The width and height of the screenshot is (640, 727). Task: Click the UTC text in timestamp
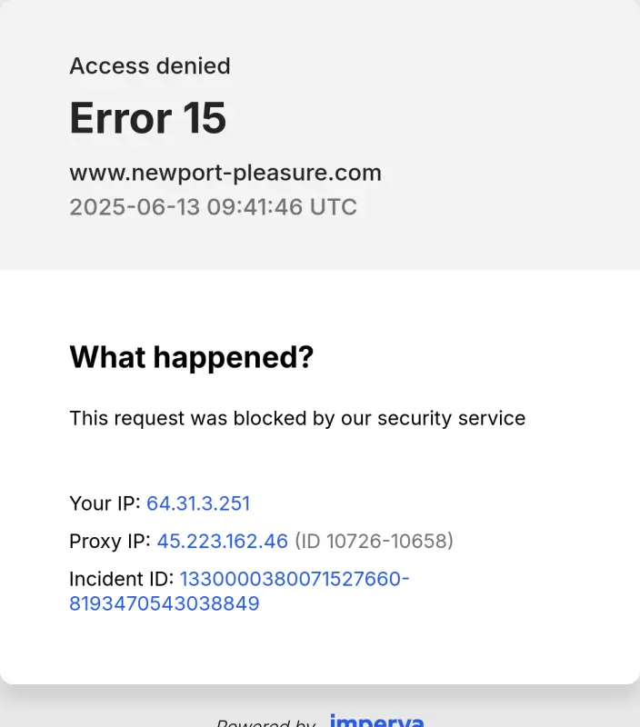[334, 207]
